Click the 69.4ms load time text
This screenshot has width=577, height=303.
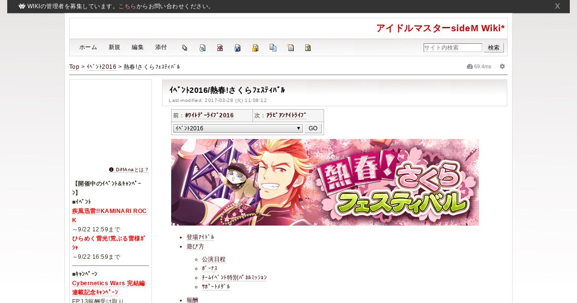[483, 66]
